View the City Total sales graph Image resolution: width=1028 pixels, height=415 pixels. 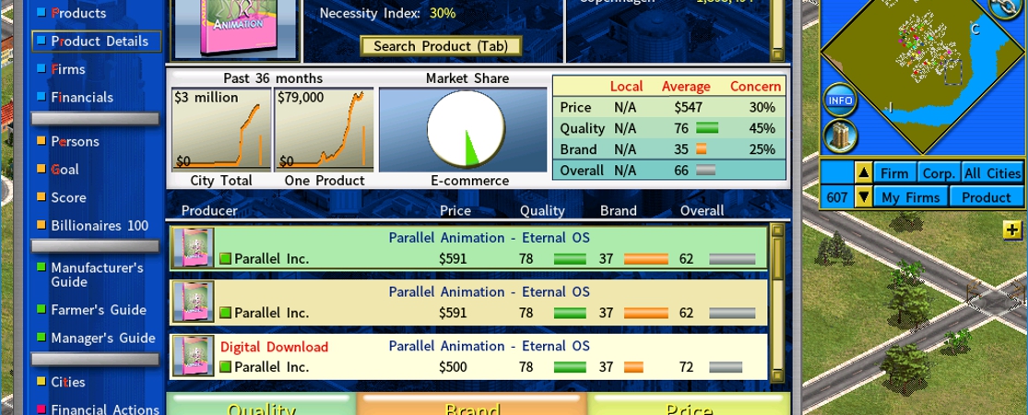[221, 130]
